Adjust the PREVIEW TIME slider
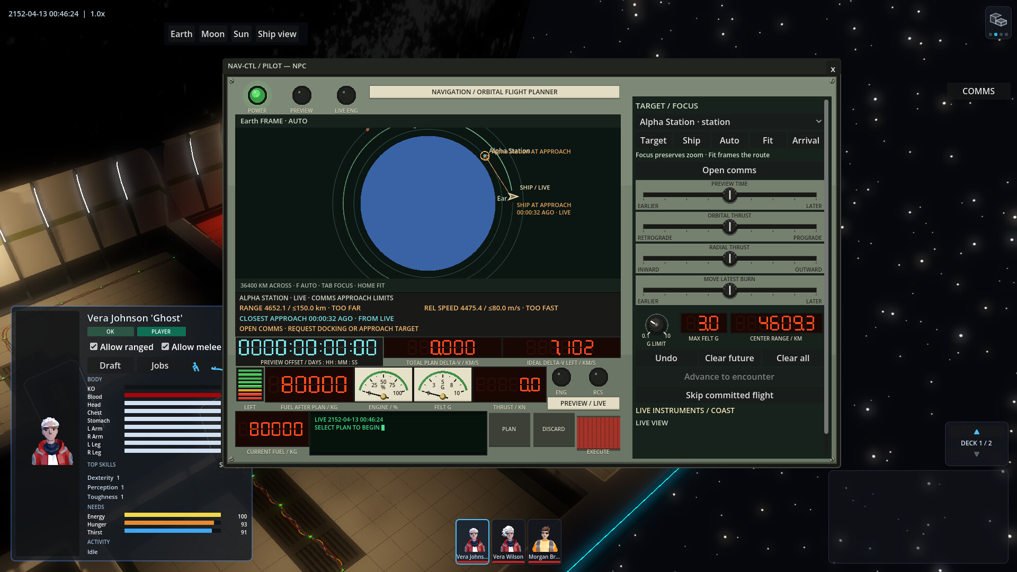The height and width of the screenshot is (572, 1017). 729,195
